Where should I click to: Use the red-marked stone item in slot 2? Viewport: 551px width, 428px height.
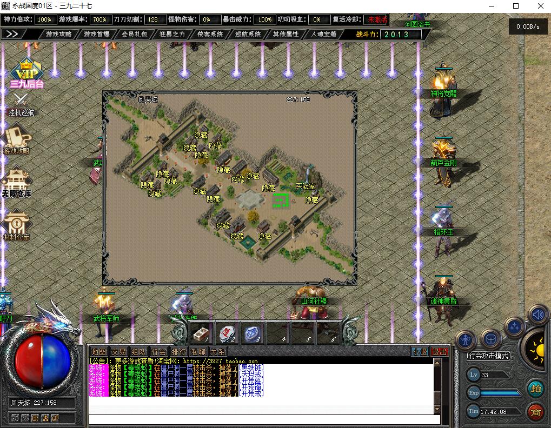(x=227, y=335)
